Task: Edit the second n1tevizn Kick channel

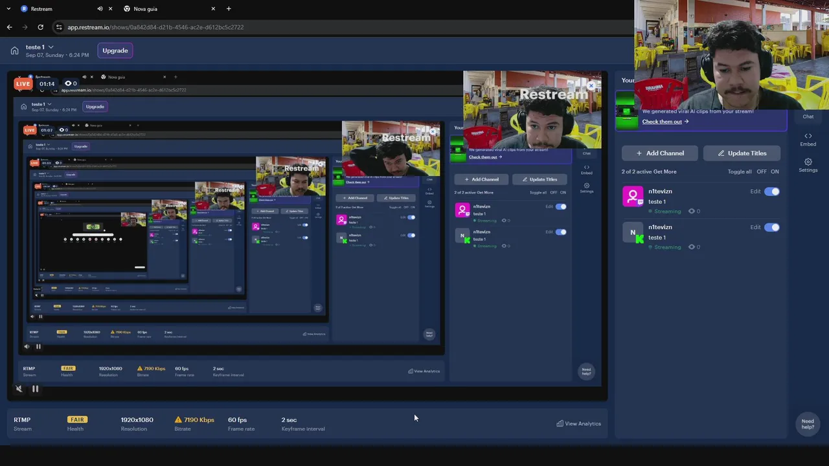Action: click(x=755, y=227)
